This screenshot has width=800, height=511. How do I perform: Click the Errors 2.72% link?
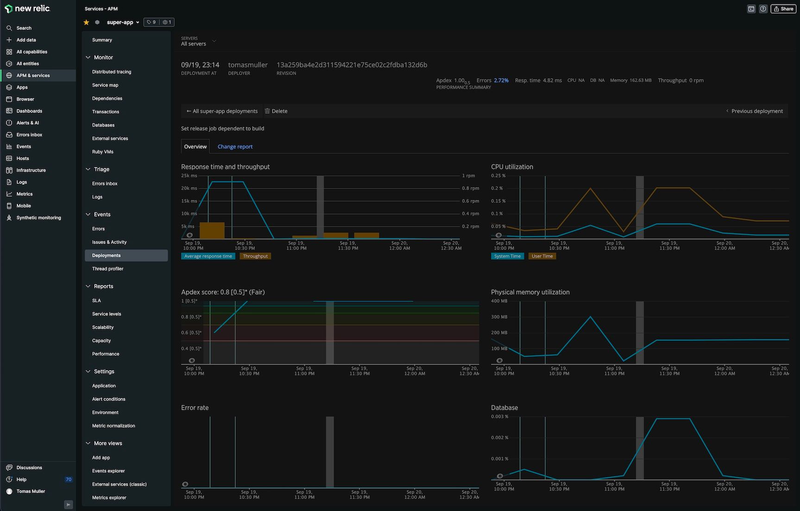[x=501, y=81]
